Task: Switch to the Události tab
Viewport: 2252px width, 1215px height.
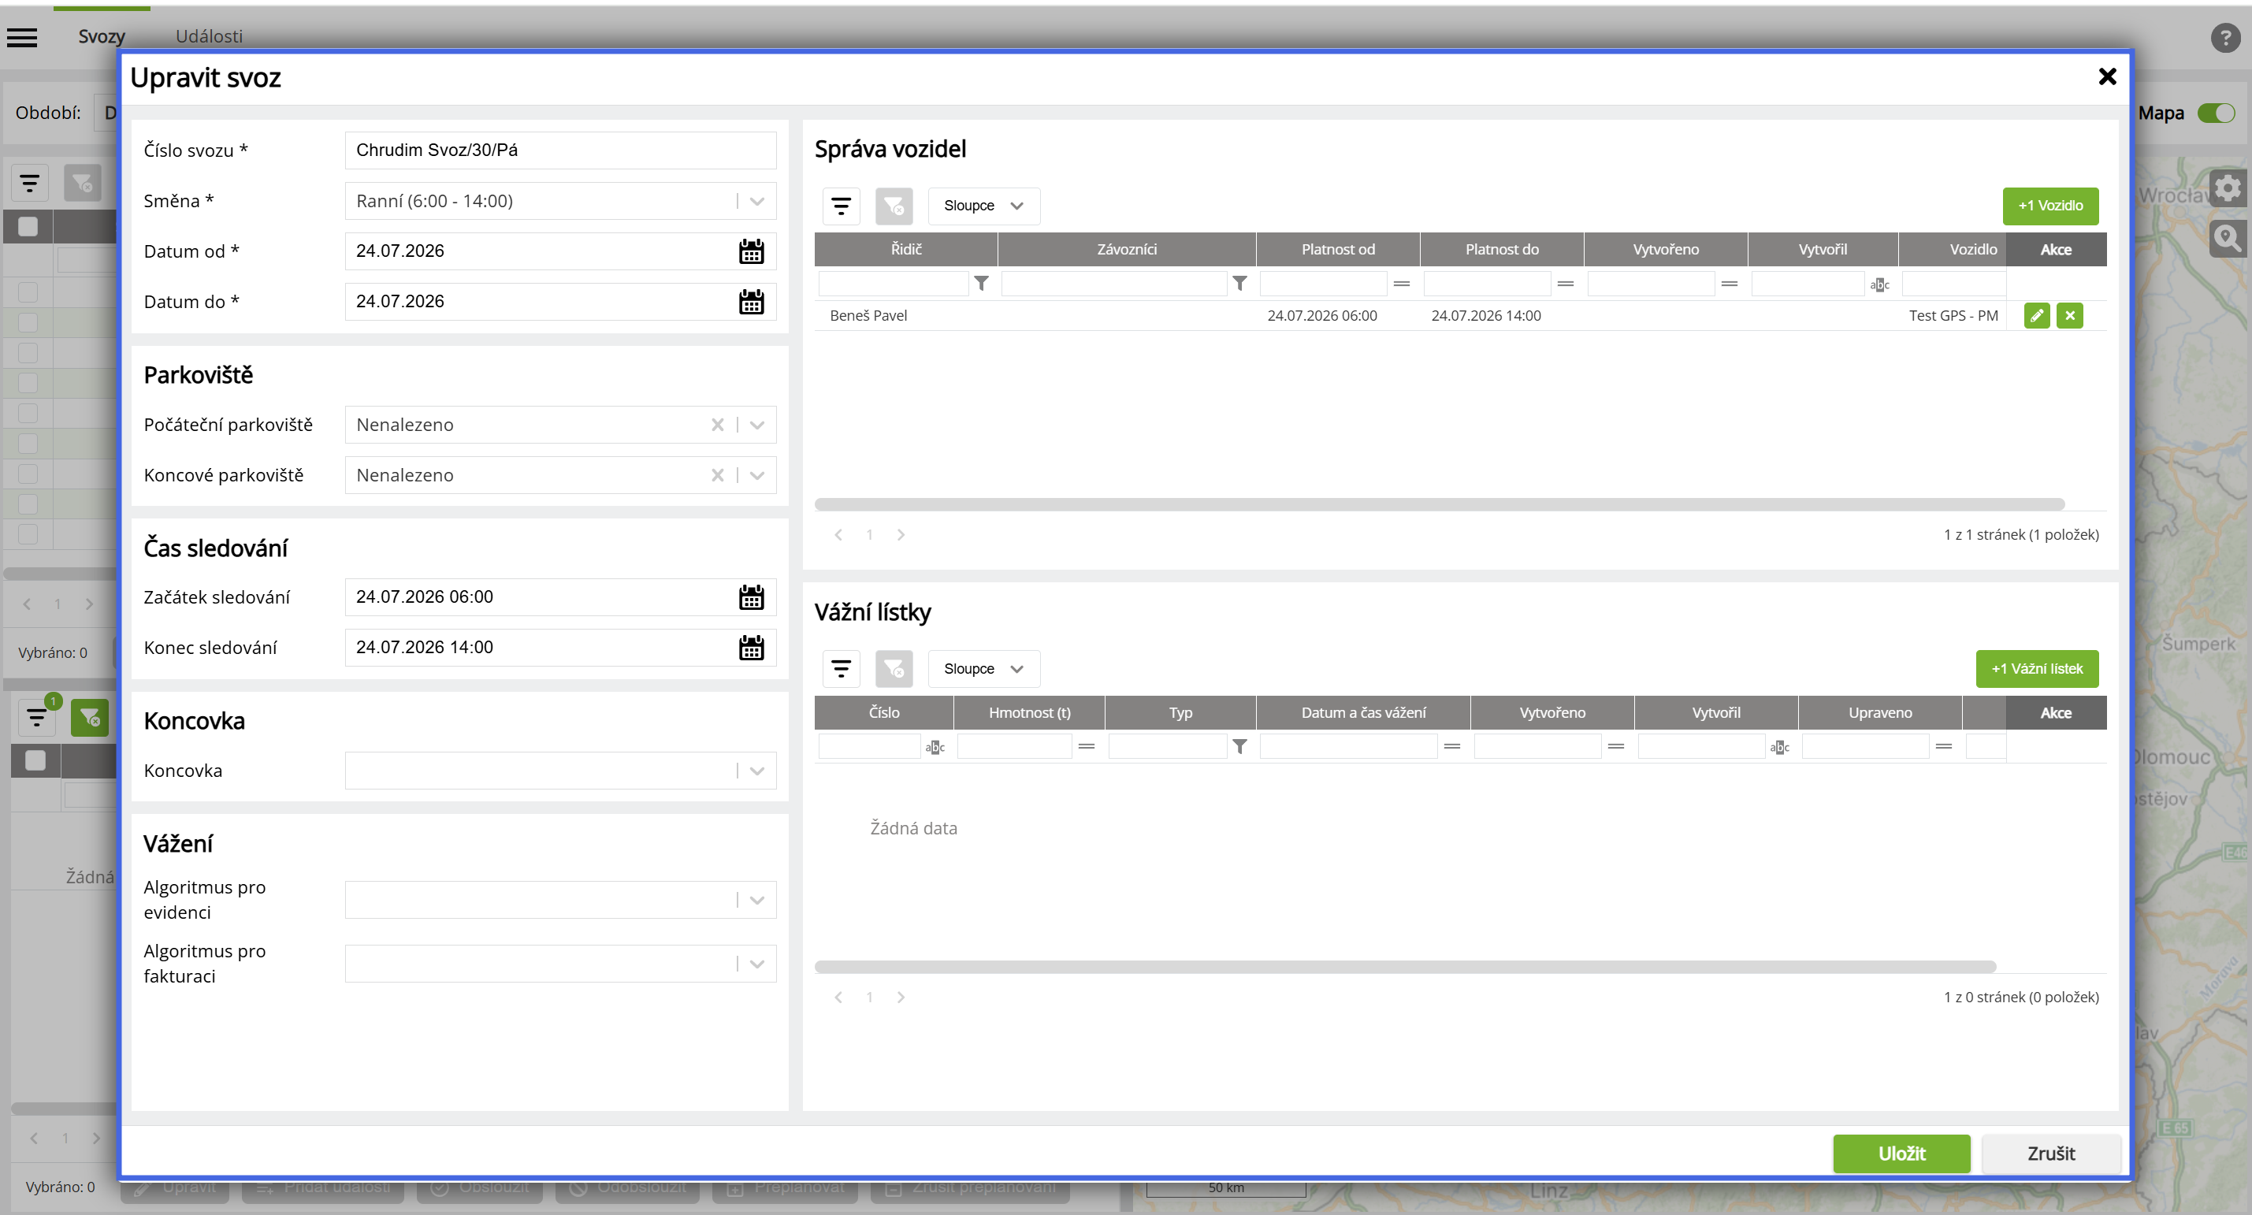Action: [209, 37]
